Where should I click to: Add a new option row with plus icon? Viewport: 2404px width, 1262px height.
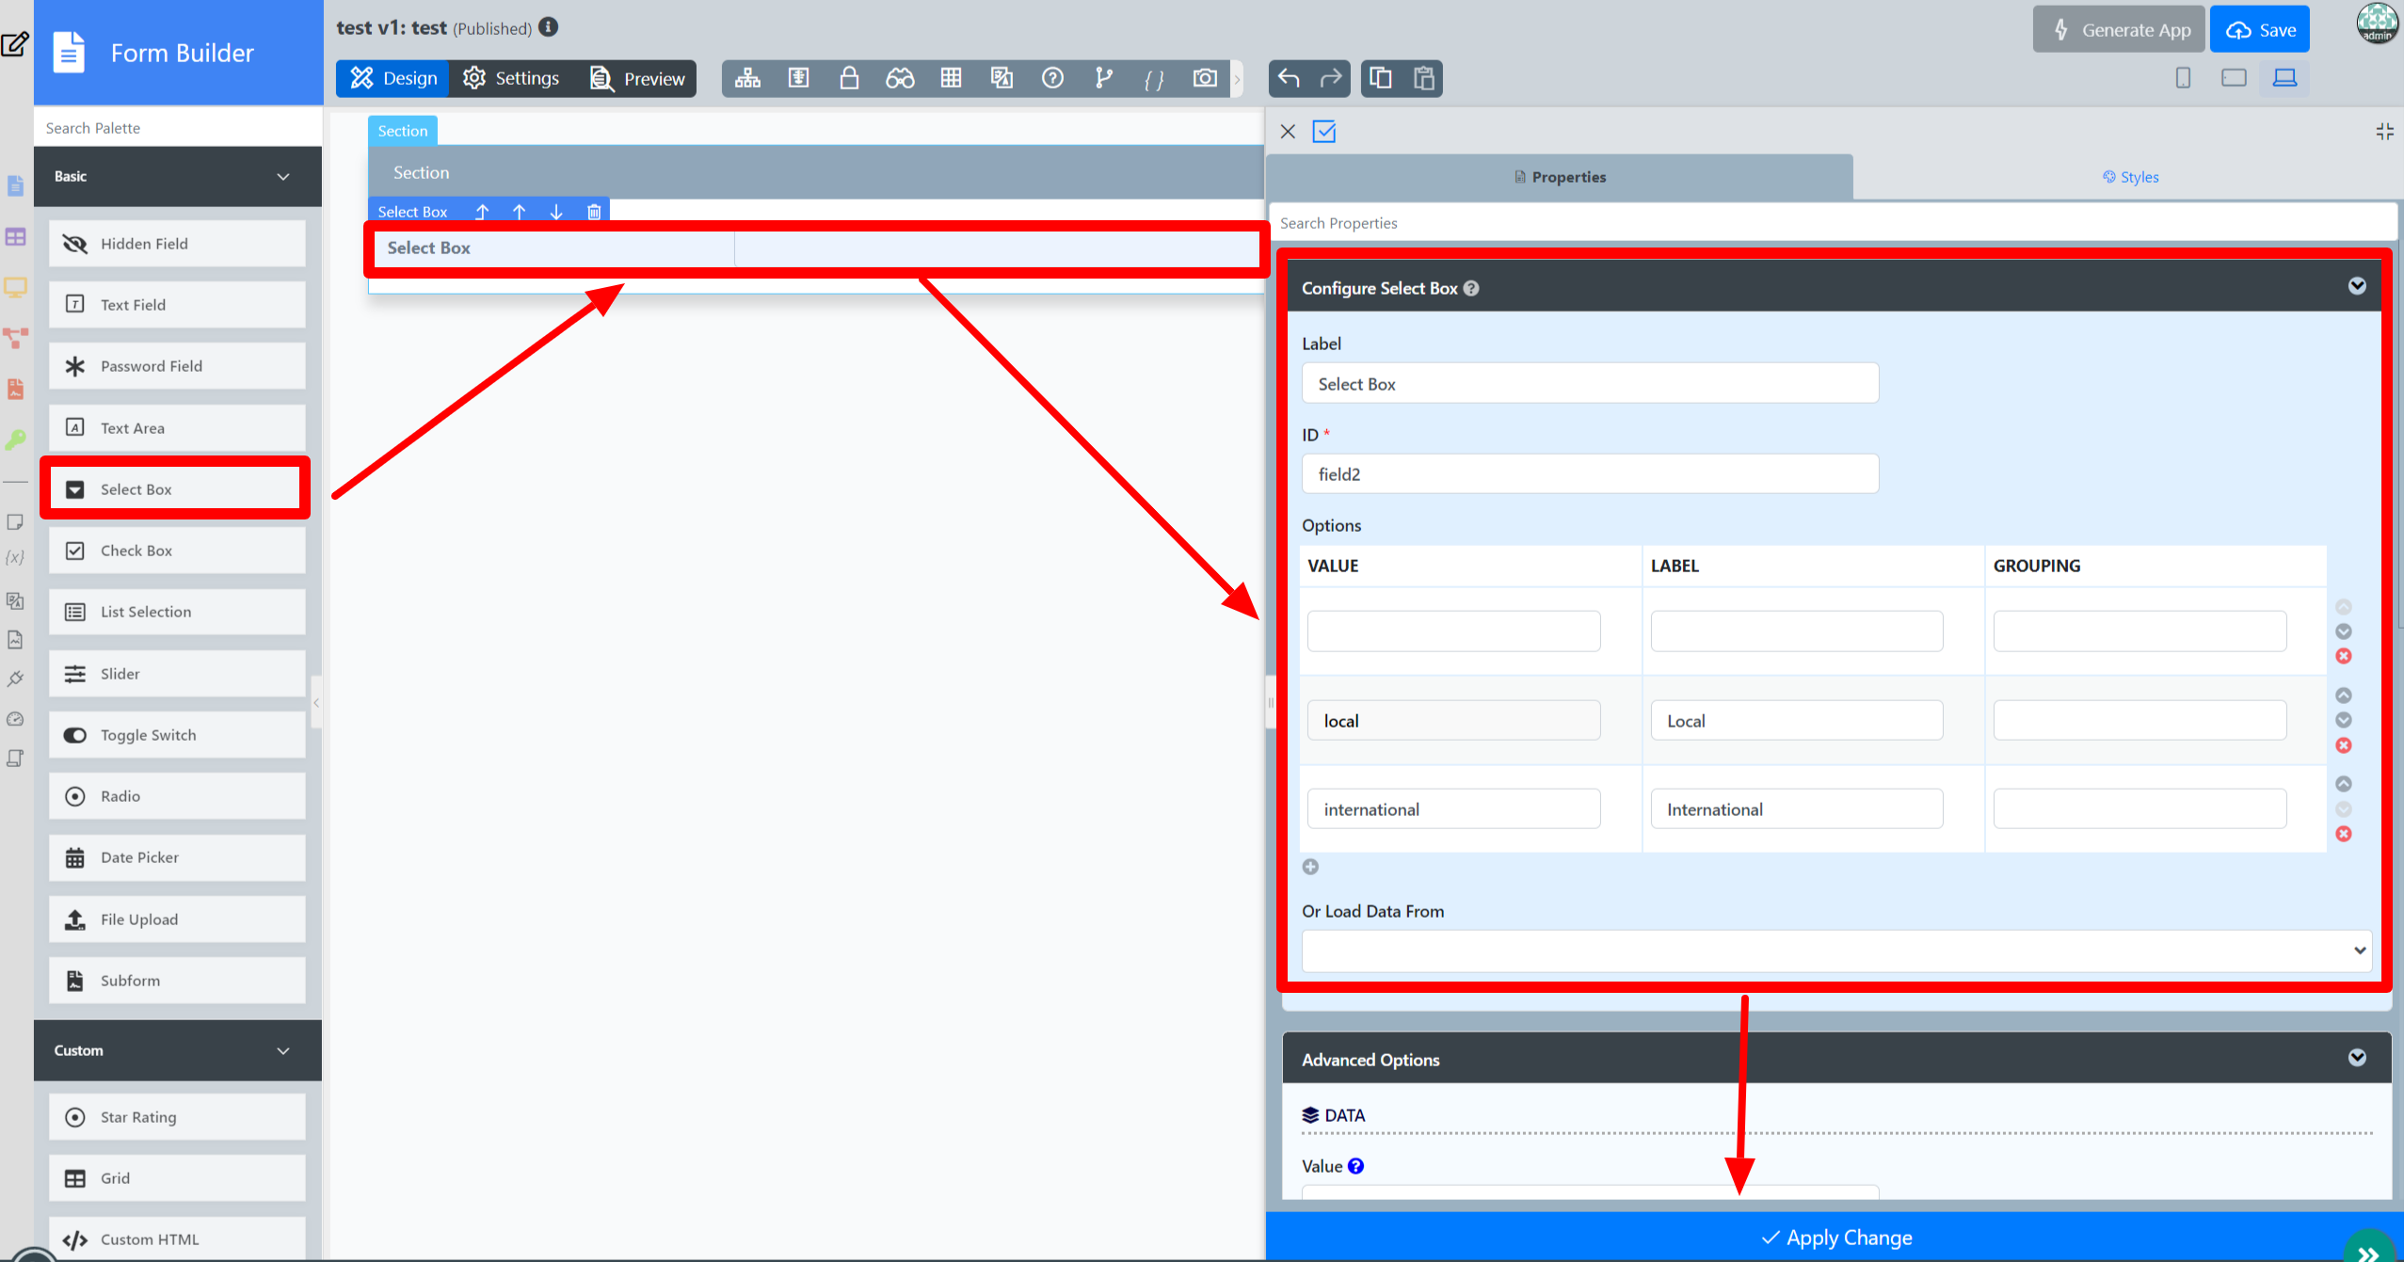(1310, 867)
